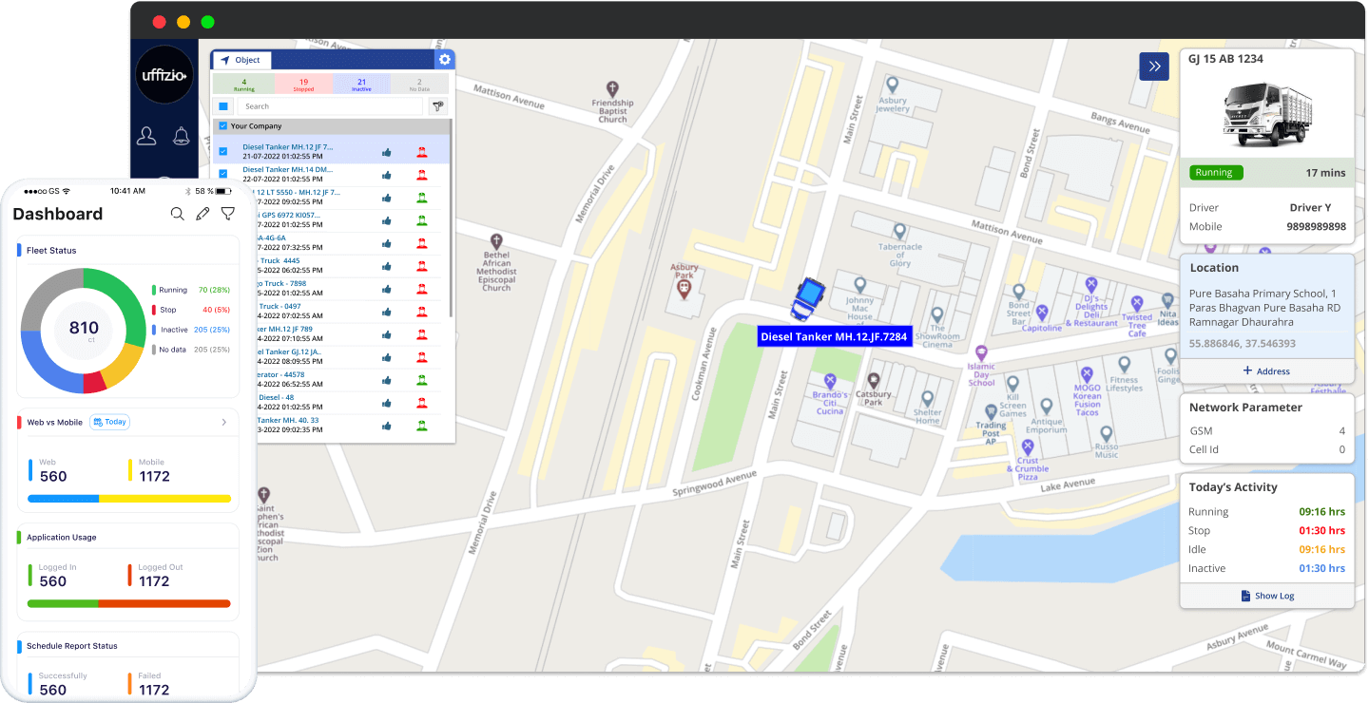Filter by Inactive status count
Screen dimensions: 1369x703
point(362,85)
